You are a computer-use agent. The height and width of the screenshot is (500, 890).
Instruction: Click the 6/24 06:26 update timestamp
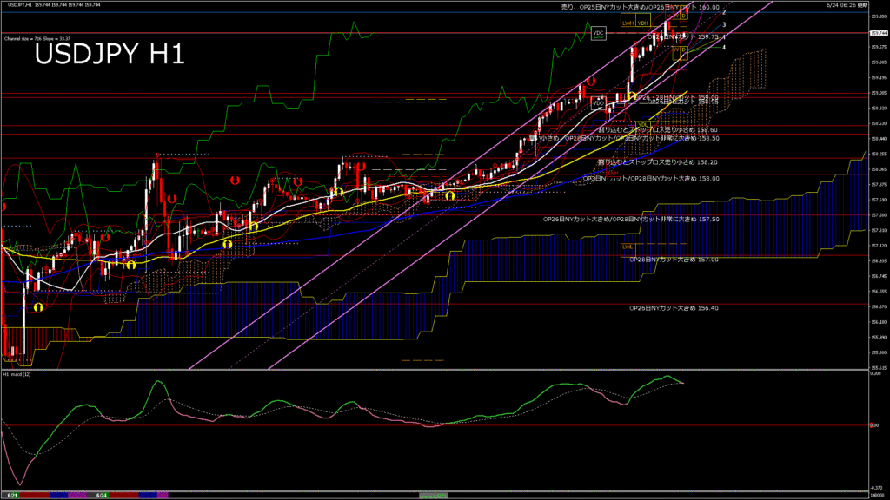(x=847, y=5)
